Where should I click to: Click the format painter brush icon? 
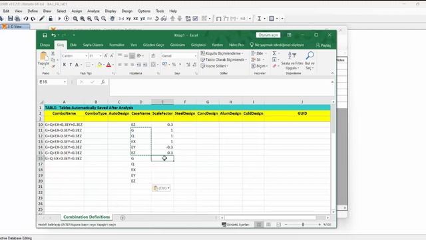pyautogui.click(x=53, y=66)
